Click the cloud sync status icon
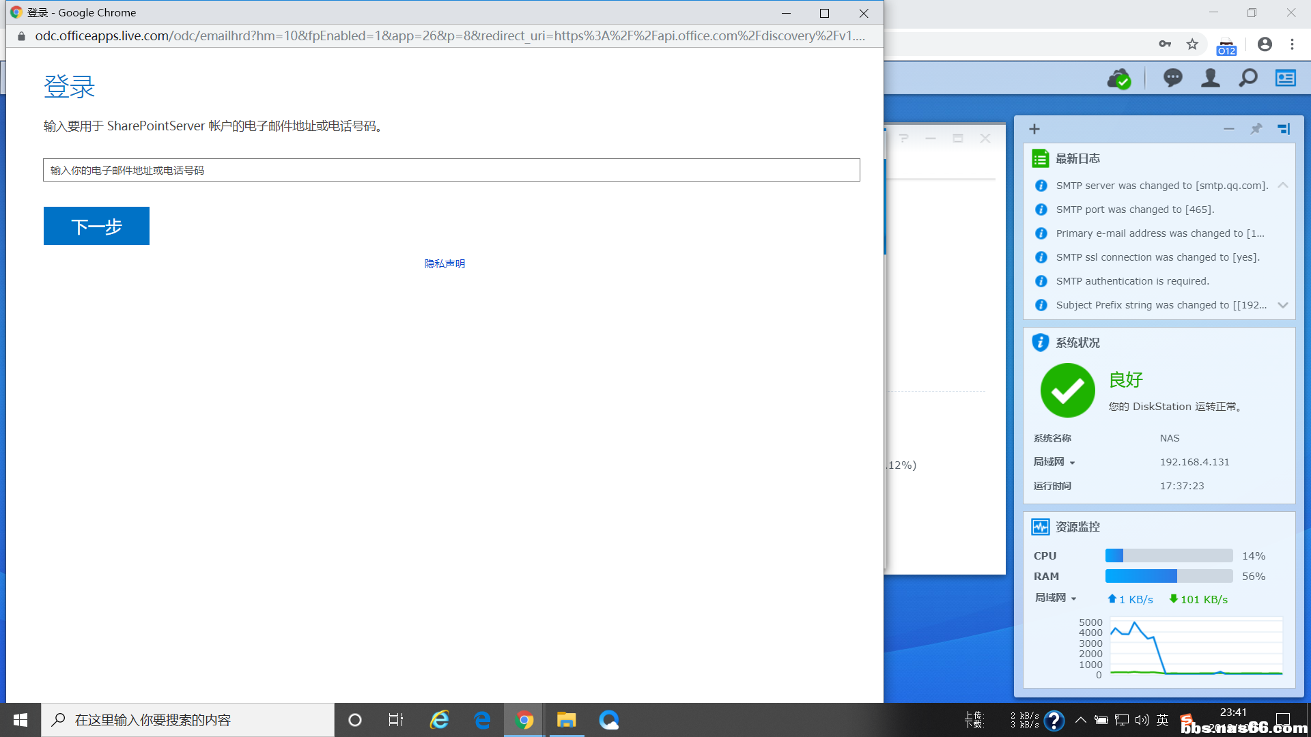Viewport: 1311px width, 737px height. click(x=1118, y=79)
